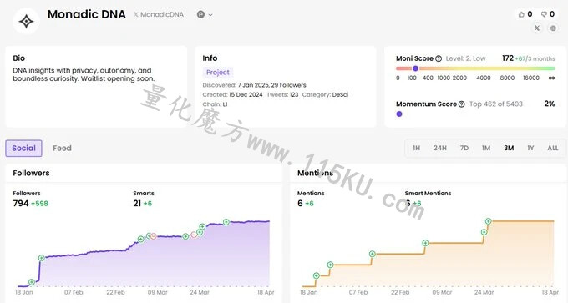Click the Momentum Score purple dot indicator
568x303 pixels.
(x=399, y=114)
